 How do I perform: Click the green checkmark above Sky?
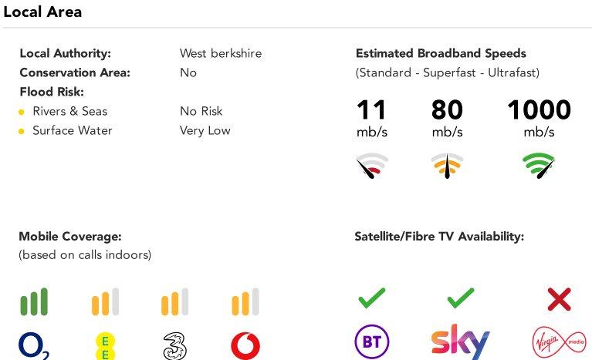click(x=461, y=298)
